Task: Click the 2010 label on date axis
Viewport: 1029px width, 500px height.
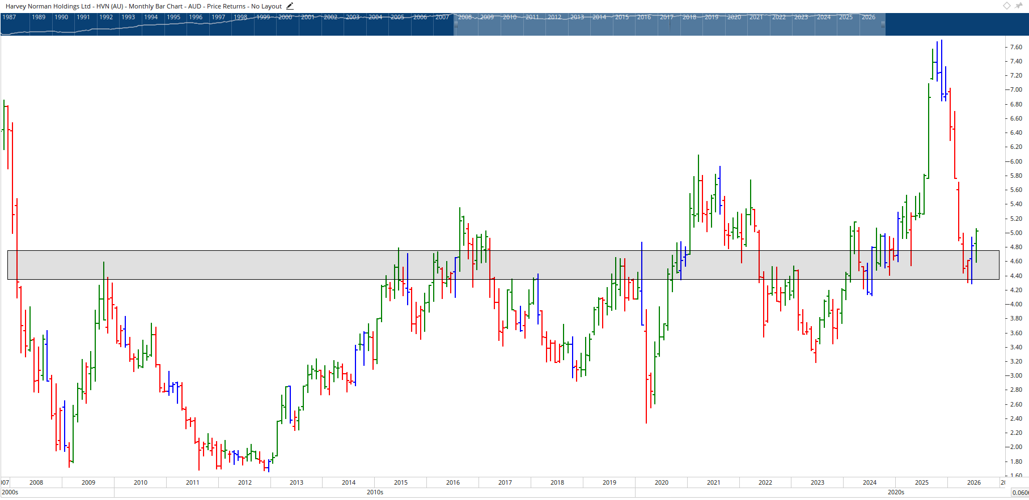Action: coord(141,482)
